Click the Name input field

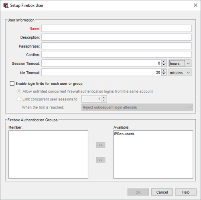pos(116,28)
